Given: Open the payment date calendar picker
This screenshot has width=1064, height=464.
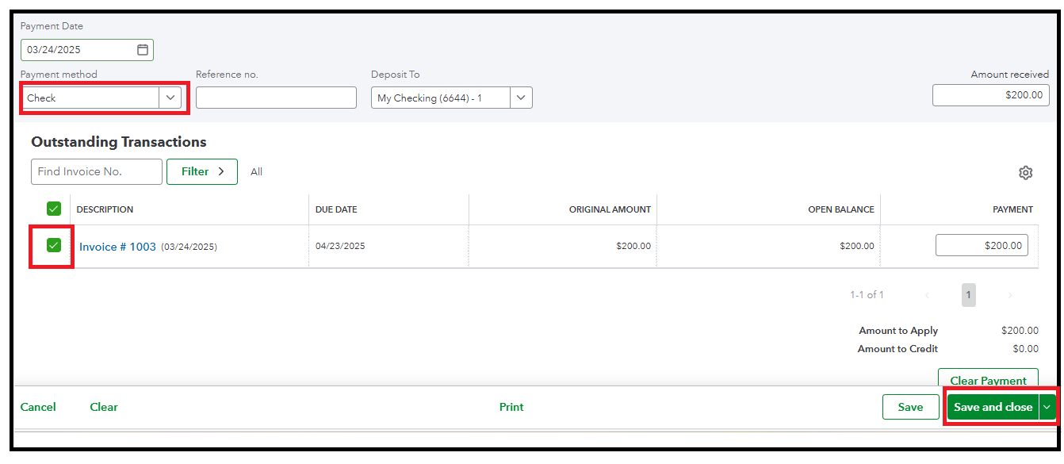Looking at the screenshot, I should (x=143, y=50).
